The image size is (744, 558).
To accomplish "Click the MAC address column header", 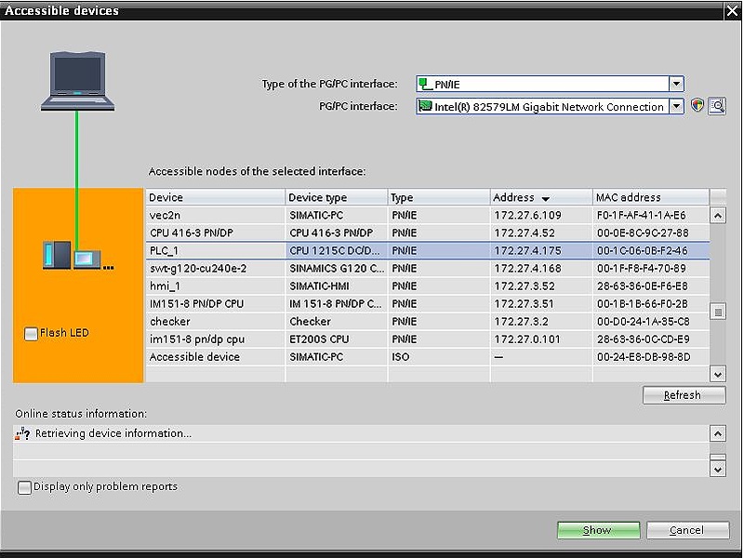I will coord(650,197).
